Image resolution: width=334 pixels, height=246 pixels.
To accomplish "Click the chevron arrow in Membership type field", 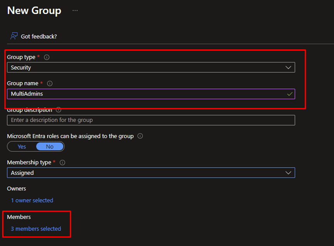I will (x=288, y=173).
